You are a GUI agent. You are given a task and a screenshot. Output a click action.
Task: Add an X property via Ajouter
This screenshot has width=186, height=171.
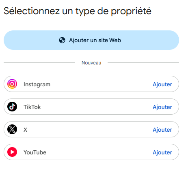[x=162, y=130]
